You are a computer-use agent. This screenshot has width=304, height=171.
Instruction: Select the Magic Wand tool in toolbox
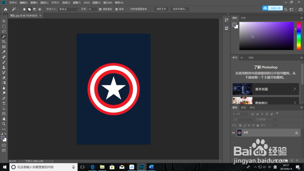point(4,36)
